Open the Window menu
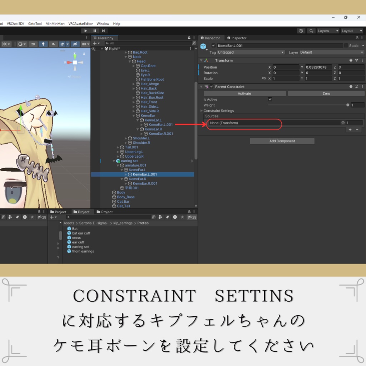The width and height of the screenshot is (366, 366). [103, 24]
